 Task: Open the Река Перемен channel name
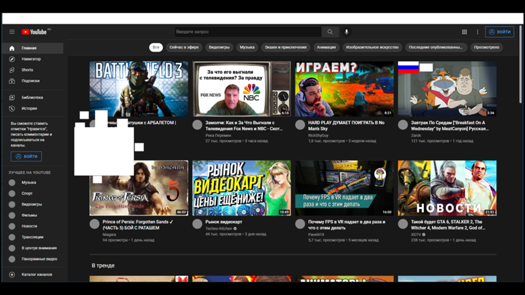[x=218, y=136]
